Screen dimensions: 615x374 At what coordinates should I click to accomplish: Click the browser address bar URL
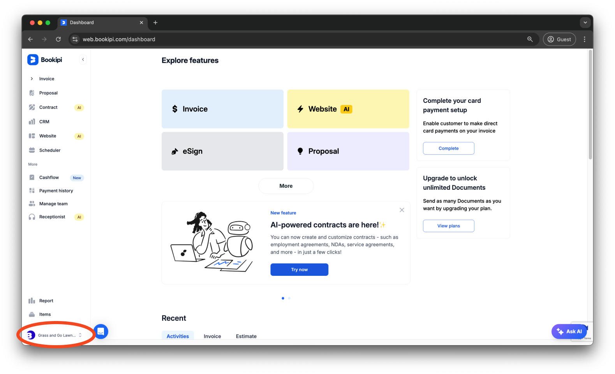pyautogui.click(x=119, y=39)
